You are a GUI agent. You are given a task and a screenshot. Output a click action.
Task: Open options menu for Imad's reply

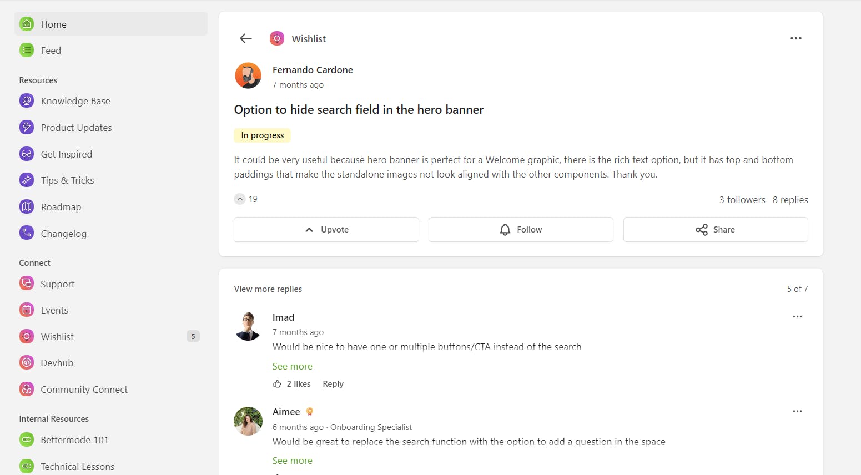point(797,317)
